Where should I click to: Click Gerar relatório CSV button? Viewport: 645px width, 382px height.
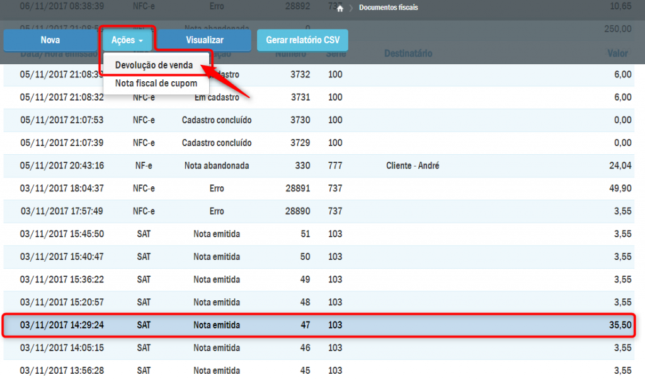[302, 40]
